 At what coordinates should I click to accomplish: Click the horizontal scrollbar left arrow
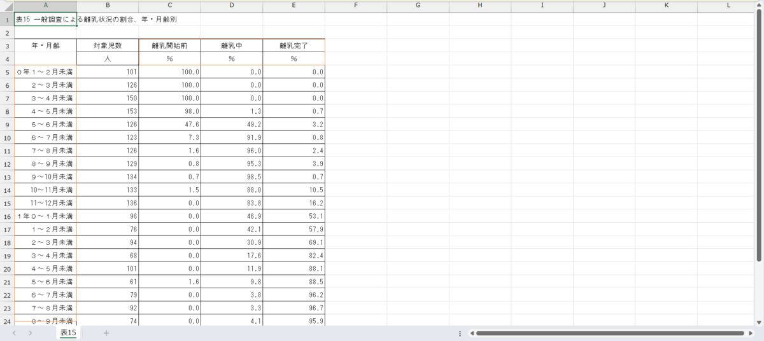[471, 333]
